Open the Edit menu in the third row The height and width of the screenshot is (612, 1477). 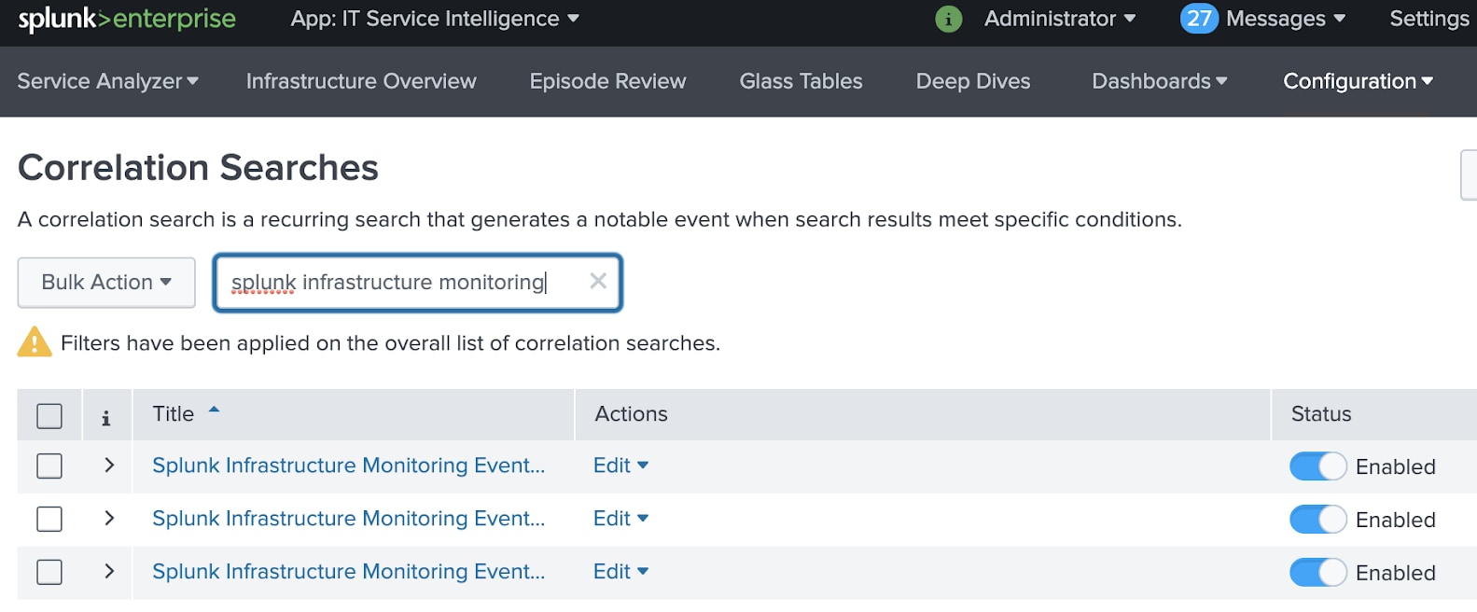(620, 572)
